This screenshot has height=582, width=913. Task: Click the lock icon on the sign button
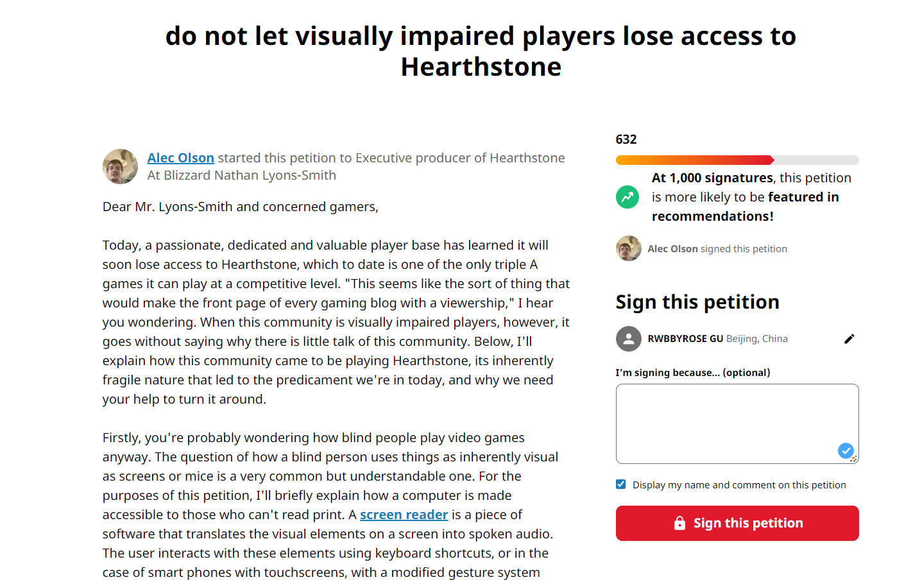pos(679,524)
